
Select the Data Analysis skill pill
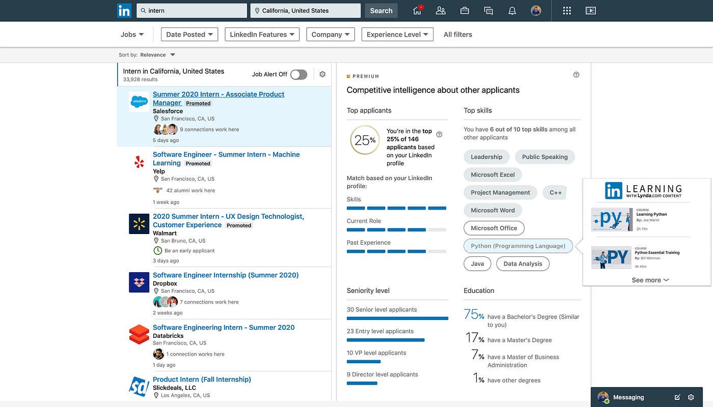(x=523, y=264)
